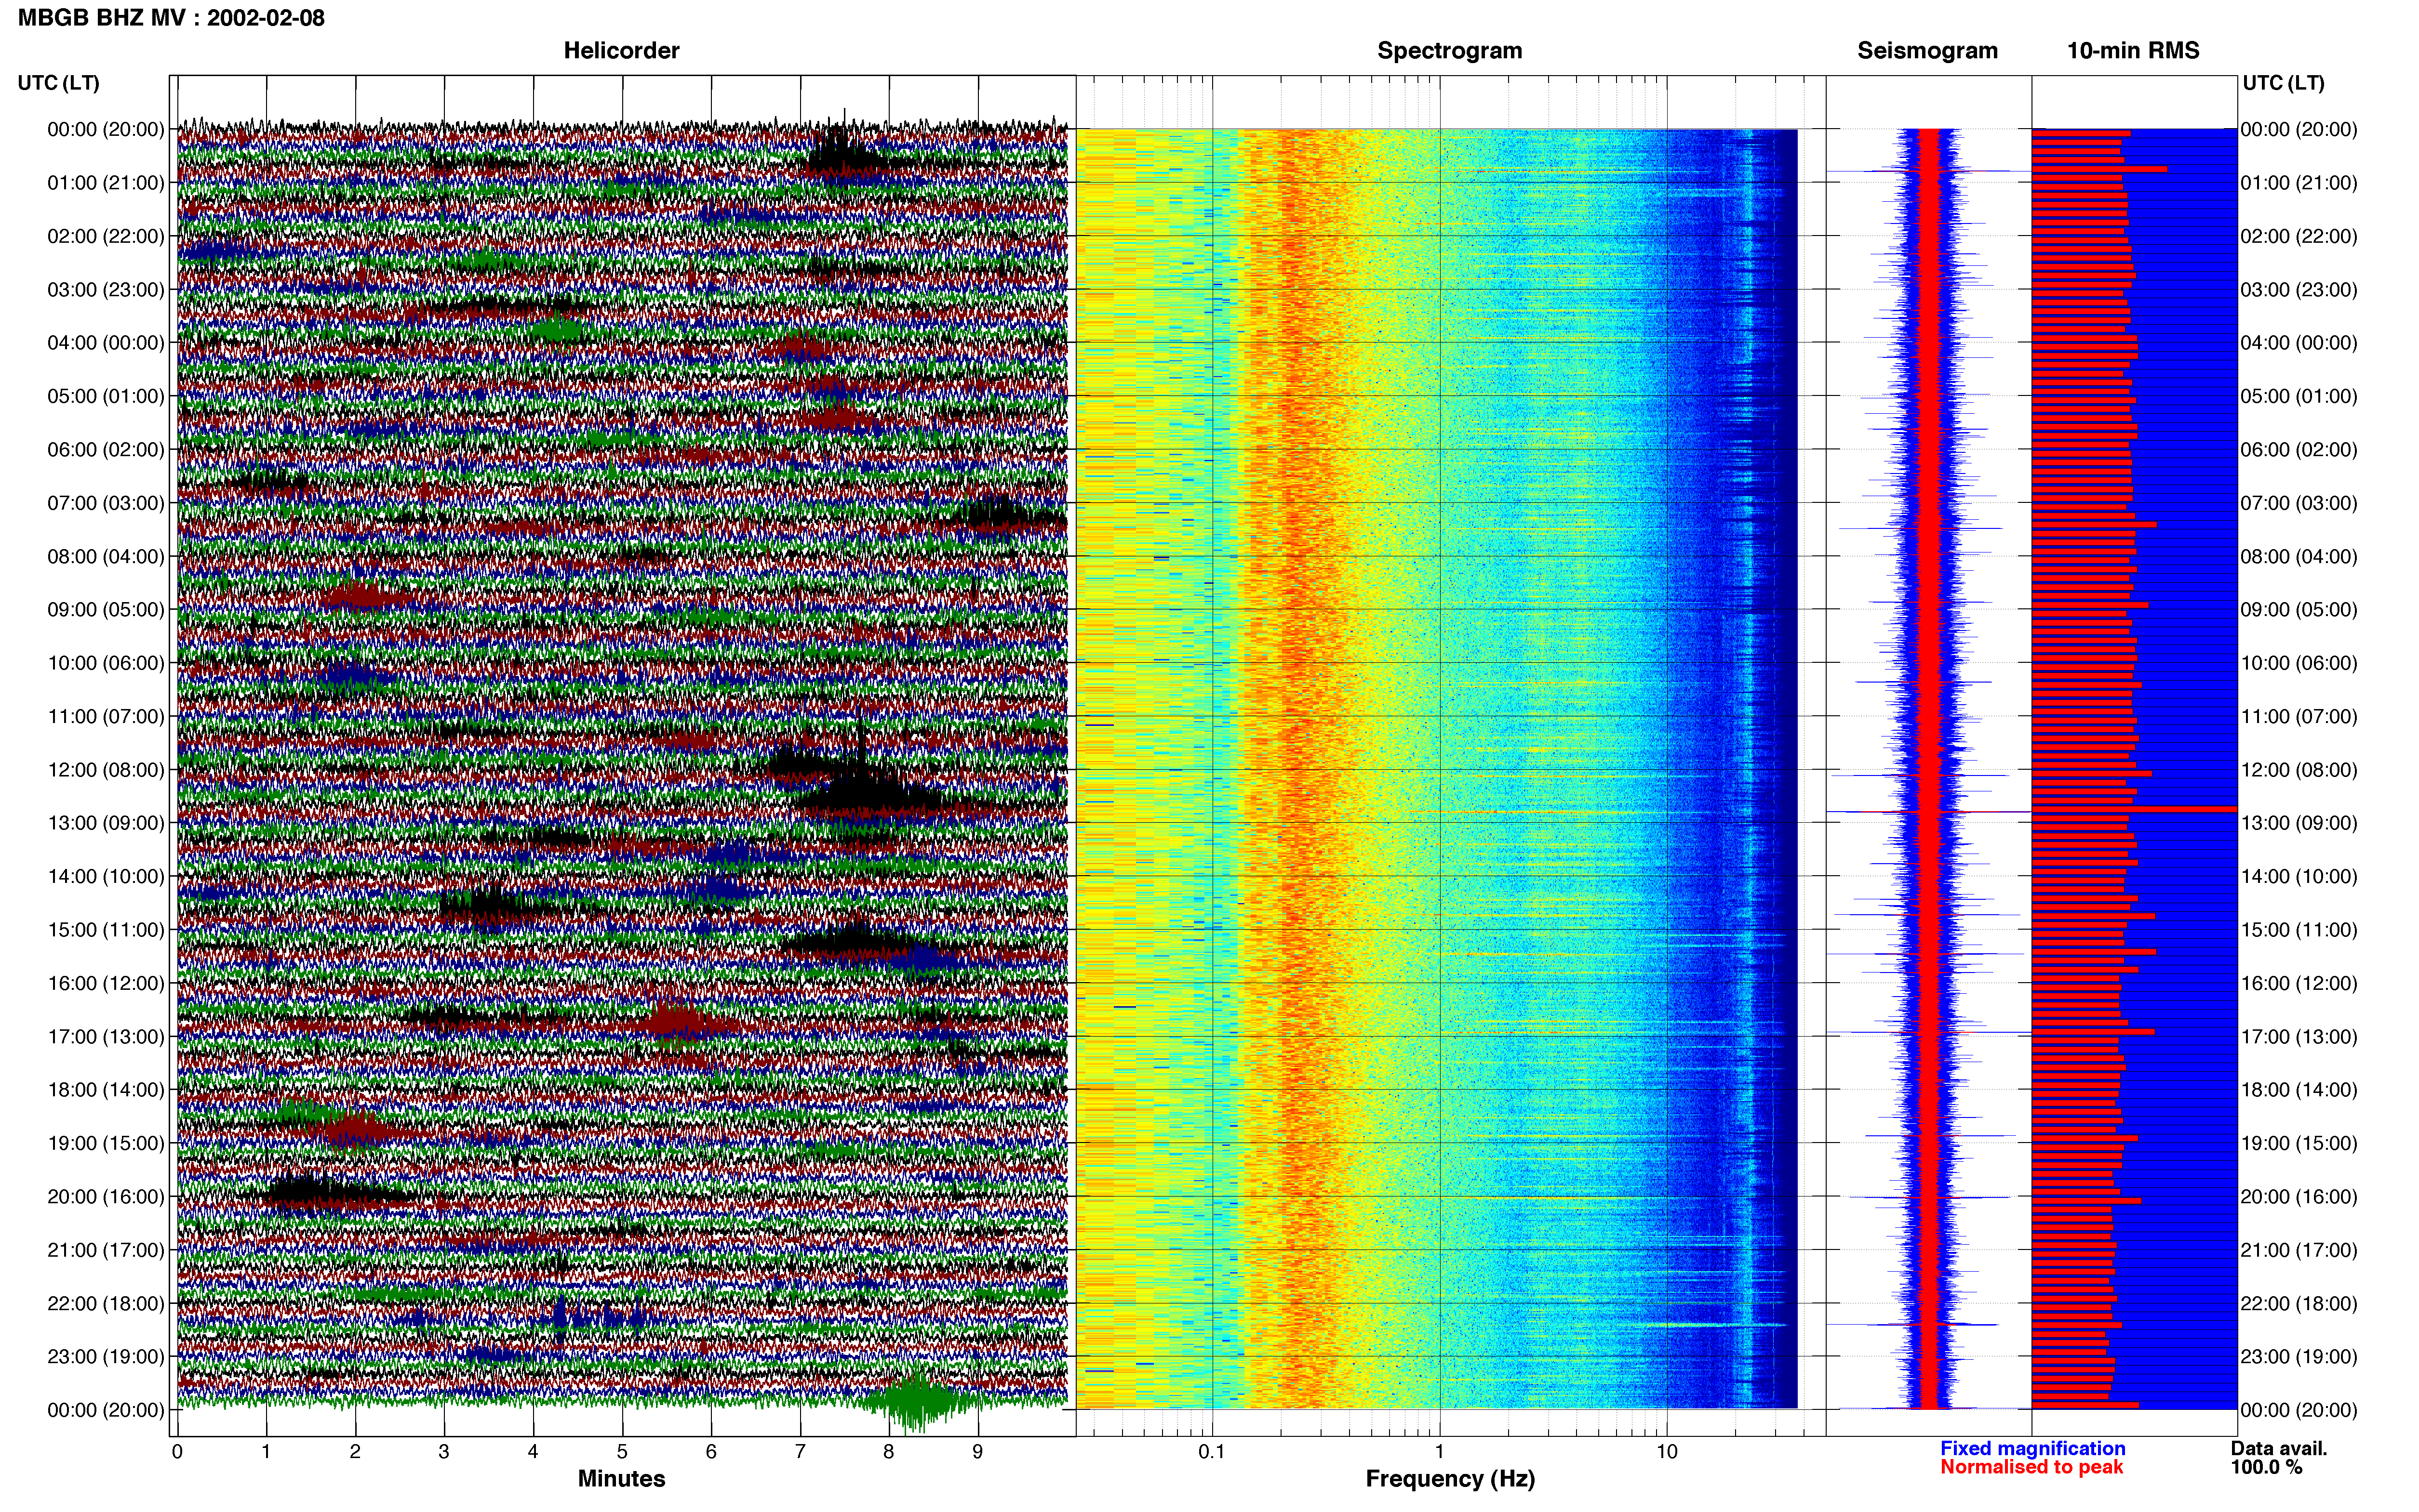2419x1512 pixels.
Task: Click right-axis time label 02:00 (22:00)
Action: coord(2299,237)
